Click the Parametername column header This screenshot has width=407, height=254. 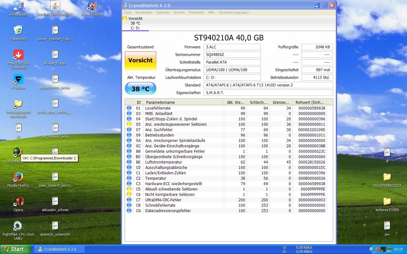183,102
